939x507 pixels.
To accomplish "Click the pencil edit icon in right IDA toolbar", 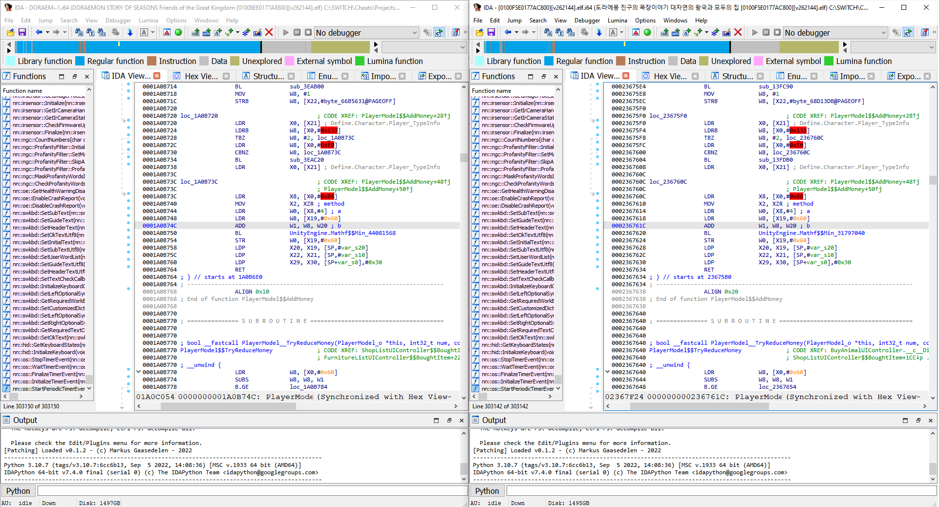I will pos(726,32).
